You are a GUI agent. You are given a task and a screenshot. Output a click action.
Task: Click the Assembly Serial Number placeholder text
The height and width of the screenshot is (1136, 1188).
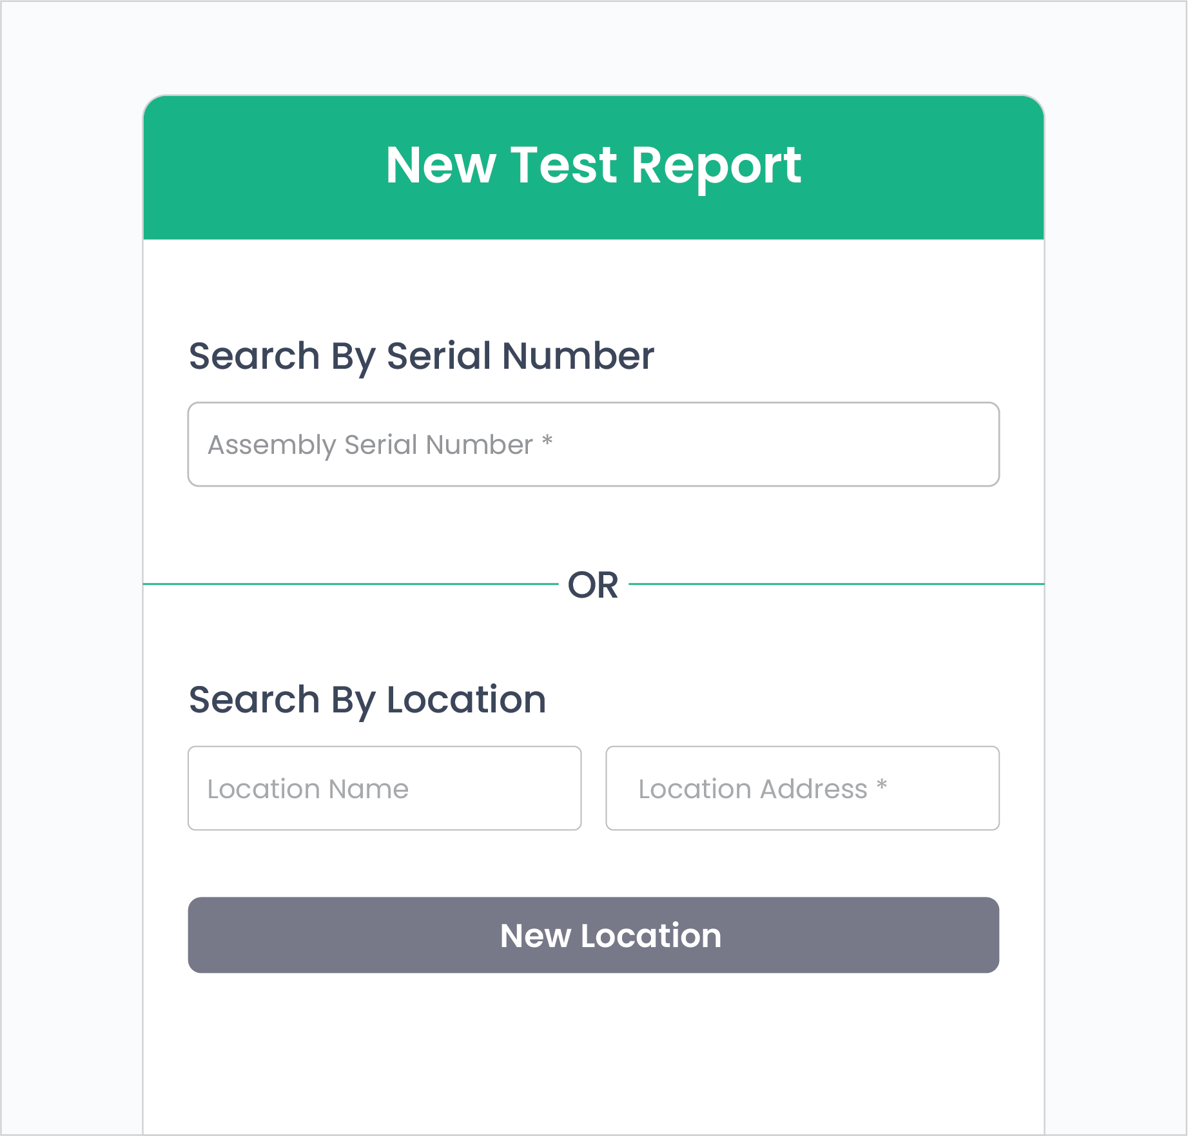[x=371, y=446]
